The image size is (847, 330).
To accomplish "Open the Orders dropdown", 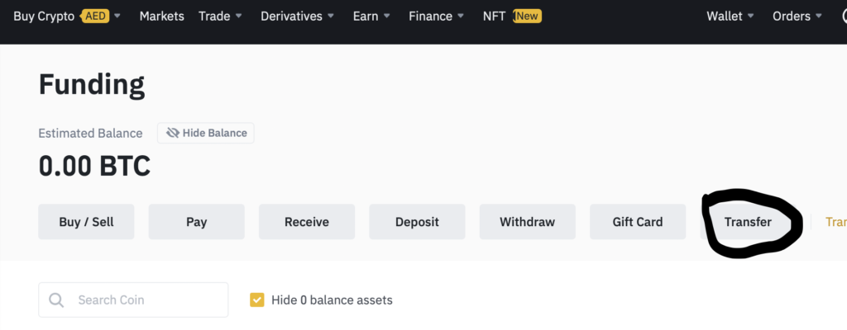I will pos(797,16).
